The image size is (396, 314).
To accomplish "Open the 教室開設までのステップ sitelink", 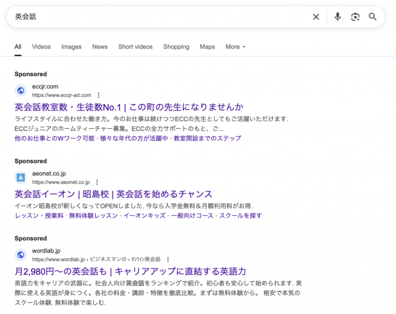I will pyautogui.click(x=207, y=139).
